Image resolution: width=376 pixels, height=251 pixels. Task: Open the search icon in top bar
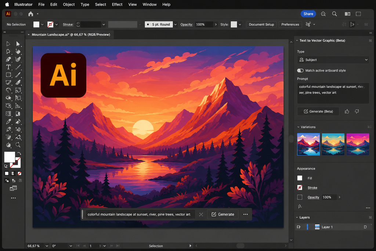[334, 14]
